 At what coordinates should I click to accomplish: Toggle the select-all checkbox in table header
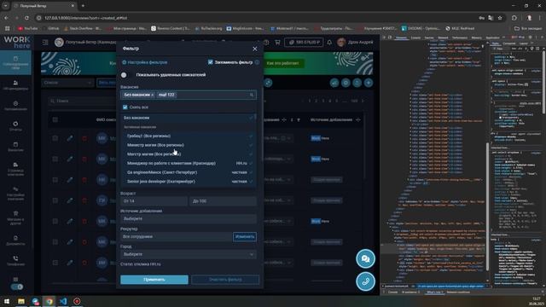55,119
